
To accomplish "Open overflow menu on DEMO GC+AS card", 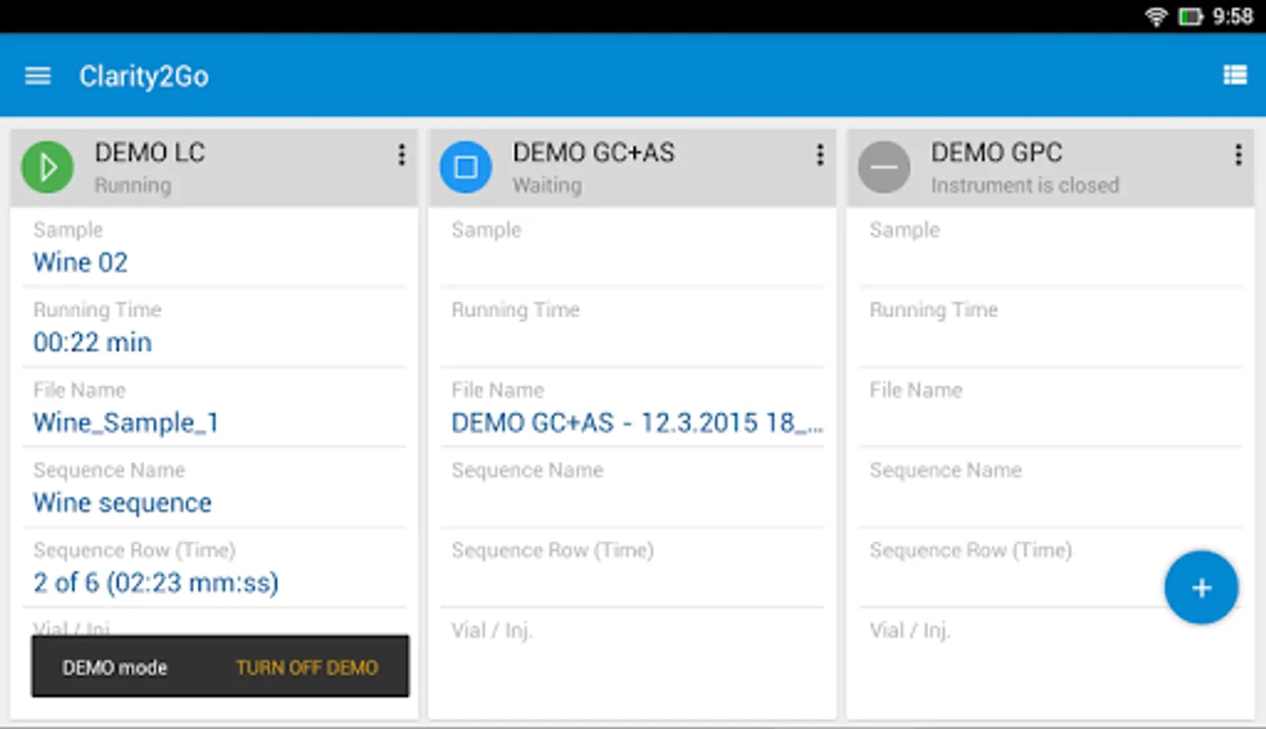I will (x=819, y=155).
